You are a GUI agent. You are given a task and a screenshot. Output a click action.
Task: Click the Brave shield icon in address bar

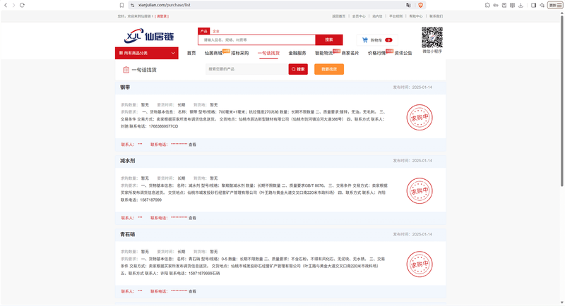point(420,5)
